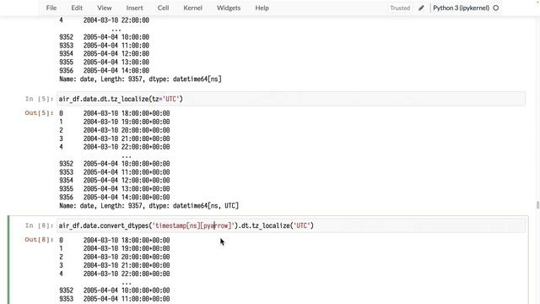Image resolution: width=540 pixels, height=304 pixels.
Task: Click row 9354 in Out[5] output
Action: pos(115,180)
